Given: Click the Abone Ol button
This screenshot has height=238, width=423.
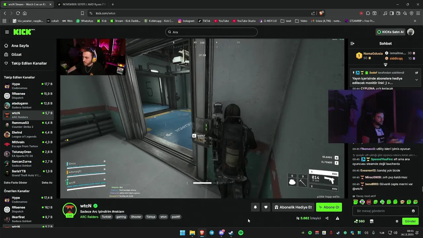Looking at the screenshot, I should tap(329, 207).
